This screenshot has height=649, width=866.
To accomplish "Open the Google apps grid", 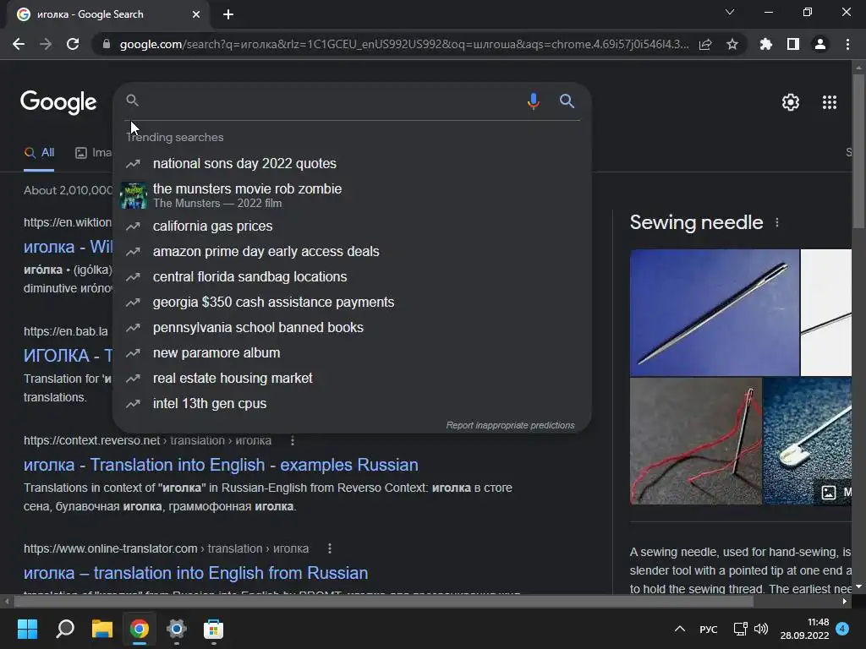I will pos(830,102).
